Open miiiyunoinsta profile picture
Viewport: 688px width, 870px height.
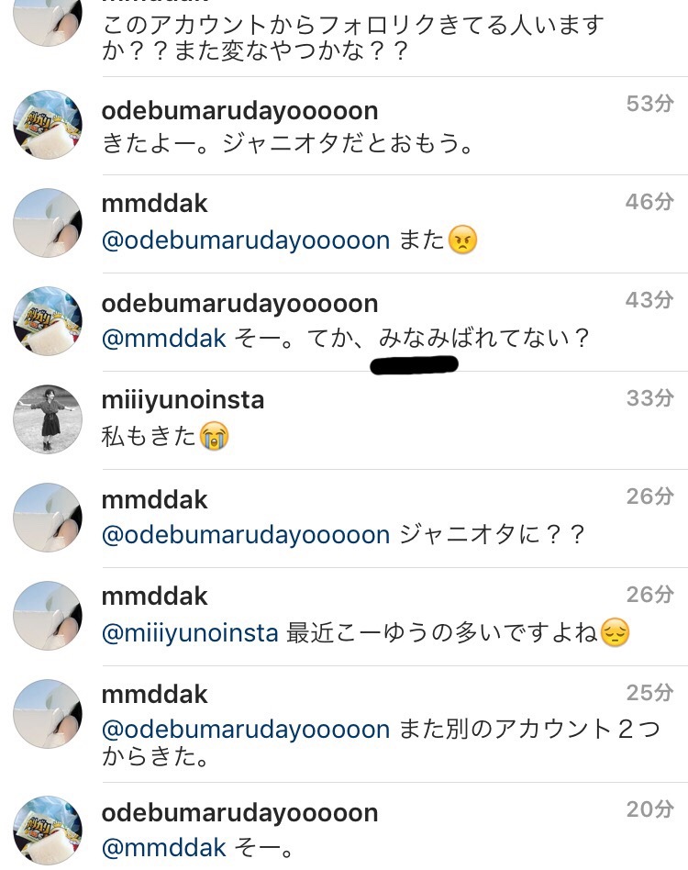[x=48, y=418]
